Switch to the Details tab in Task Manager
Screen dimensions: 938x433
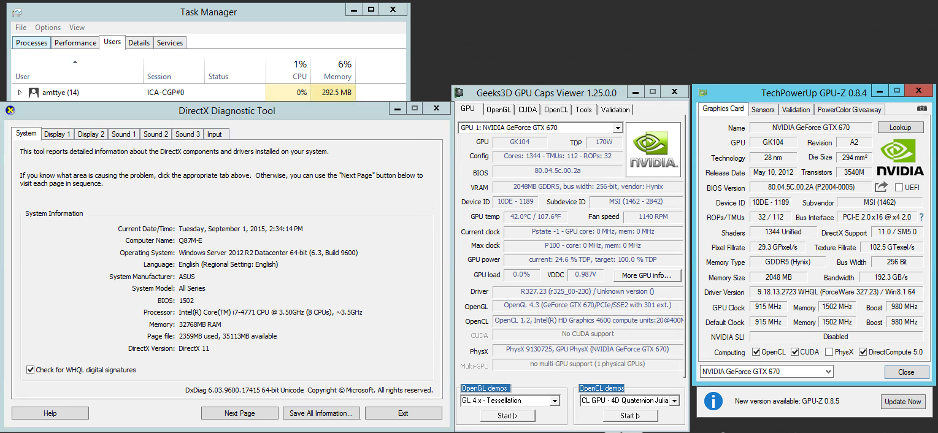pos(139,43)
